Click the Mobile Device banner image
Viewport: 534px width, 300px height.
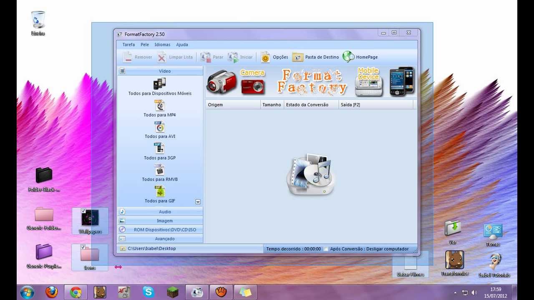click(368, 82)
